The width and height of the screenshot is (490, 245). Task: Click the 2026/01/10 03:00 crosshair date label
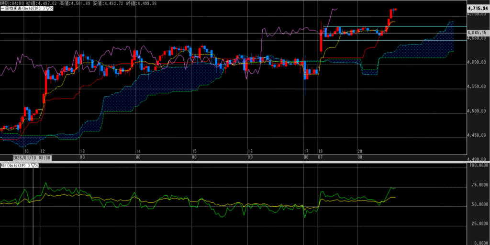[x=32, y=157]
